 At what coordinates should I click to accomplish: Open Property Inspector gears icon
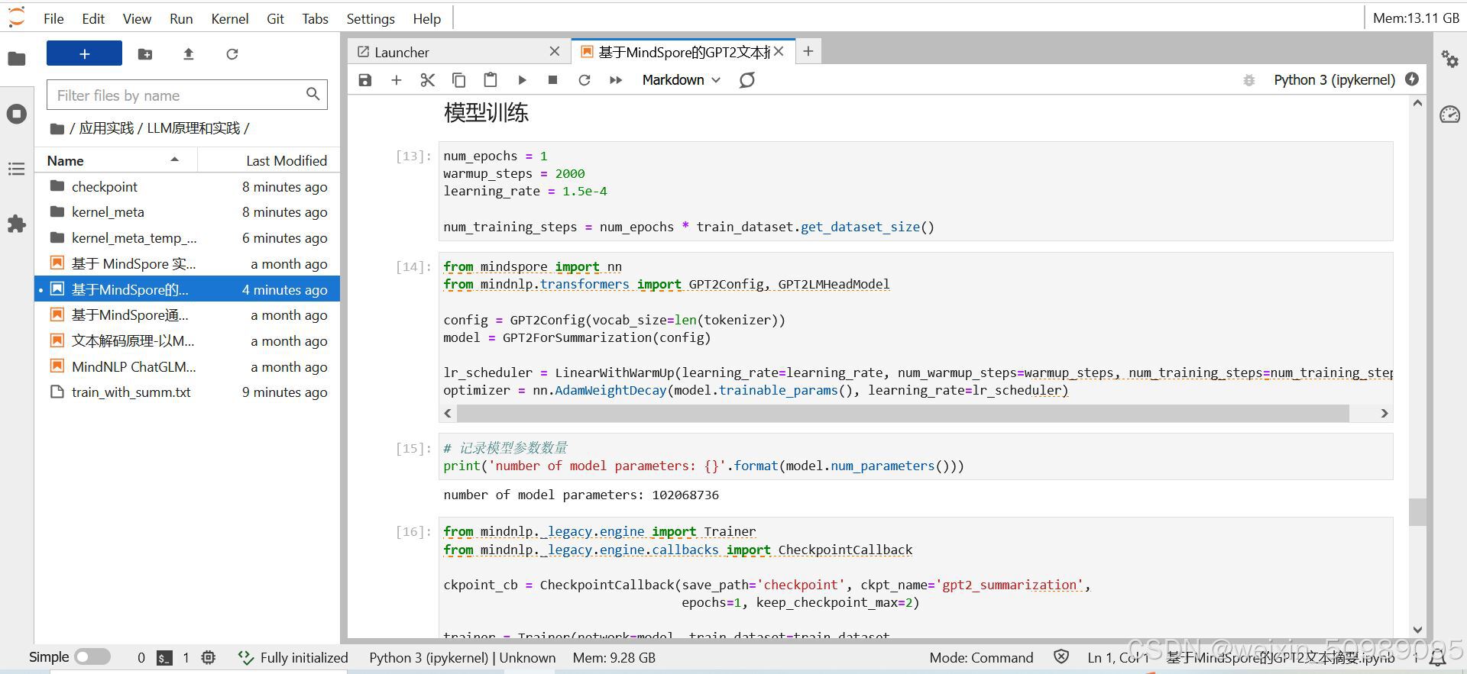(x=1449, y=59)
